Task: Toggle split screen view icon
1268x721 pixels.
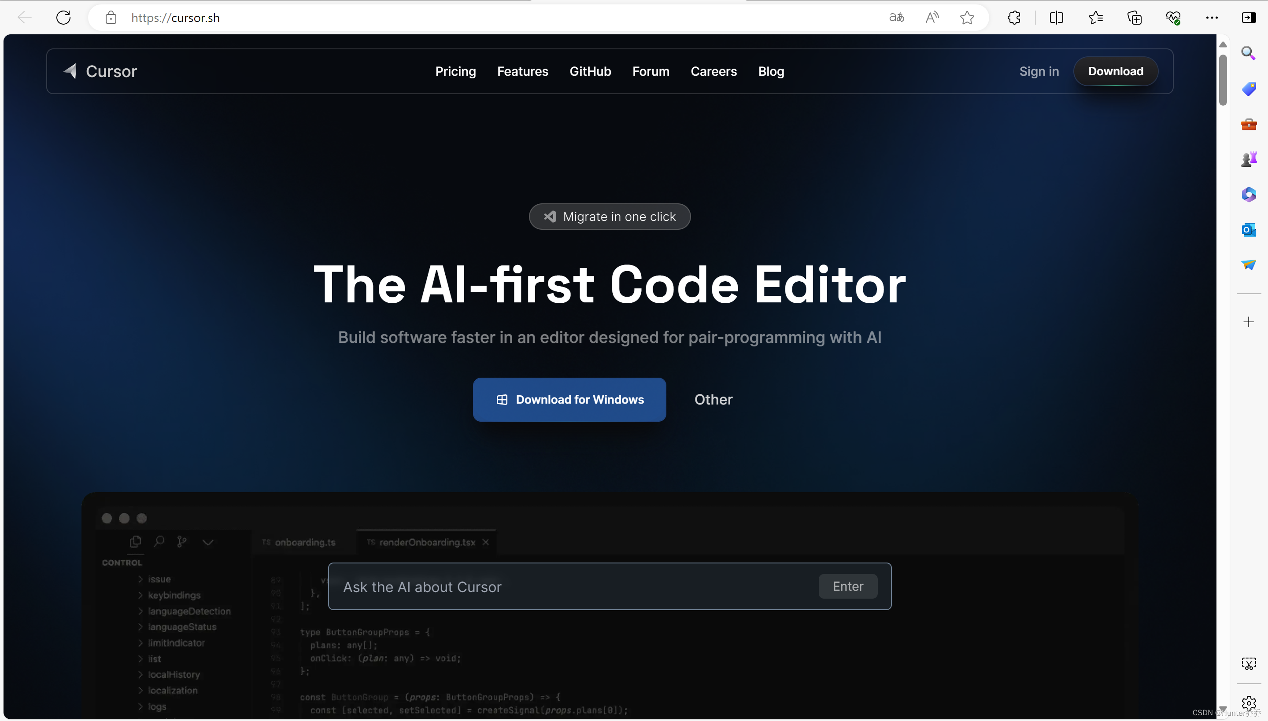Action: click(x=1056, y=18)
